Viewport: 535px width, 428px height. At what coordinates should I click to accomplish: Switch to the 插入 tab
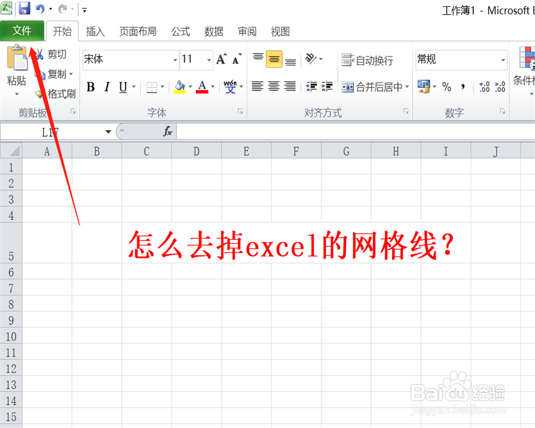click(95, 32)
